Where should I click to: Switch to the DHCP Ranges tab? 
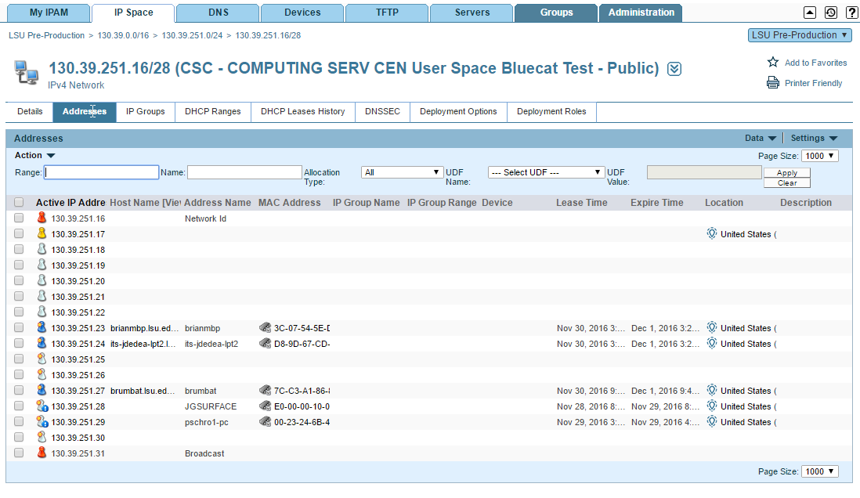point(213,112)
